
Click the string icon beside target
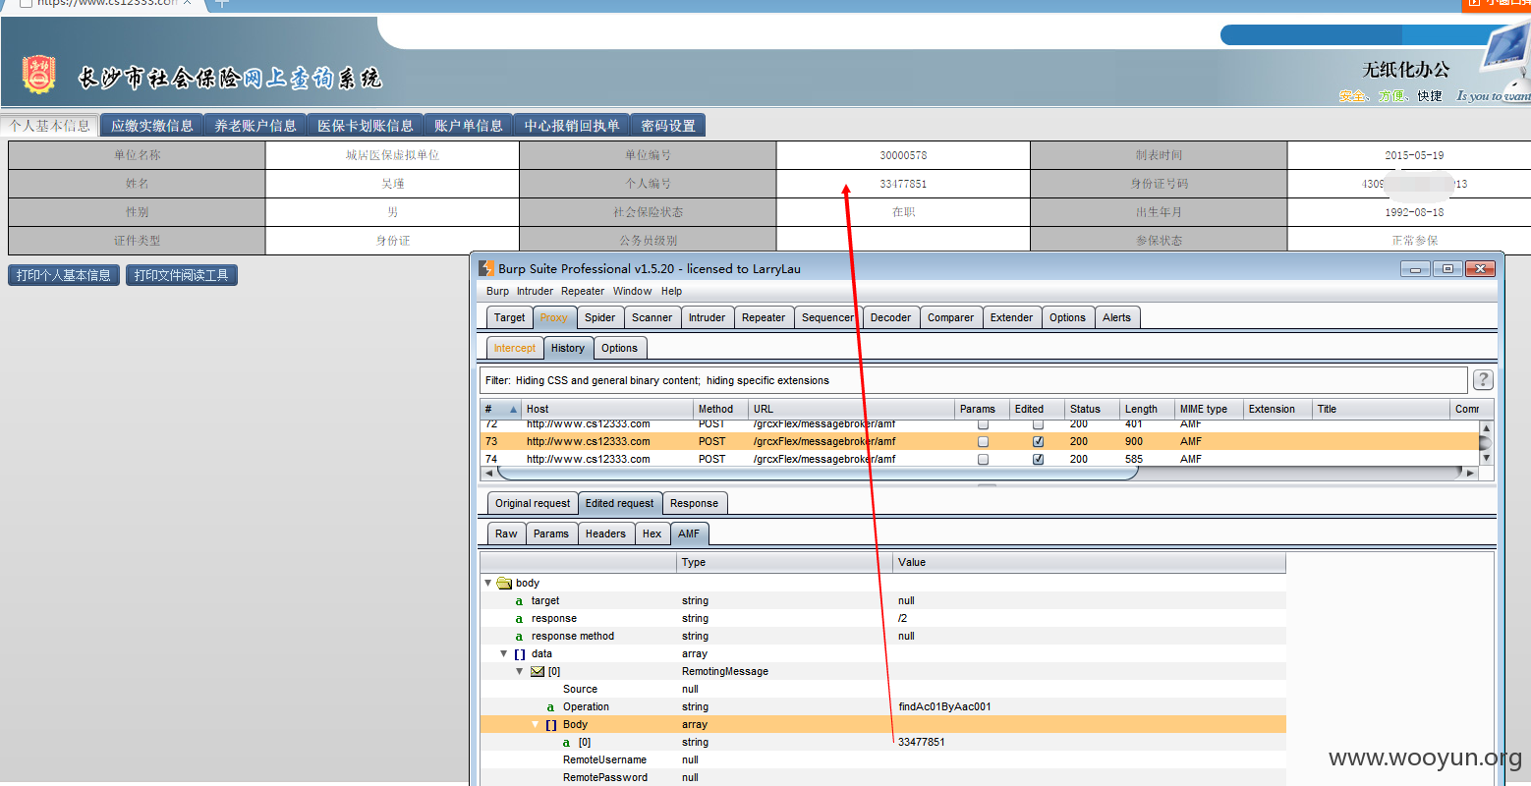pyautogui.click(x=519, y=600)
